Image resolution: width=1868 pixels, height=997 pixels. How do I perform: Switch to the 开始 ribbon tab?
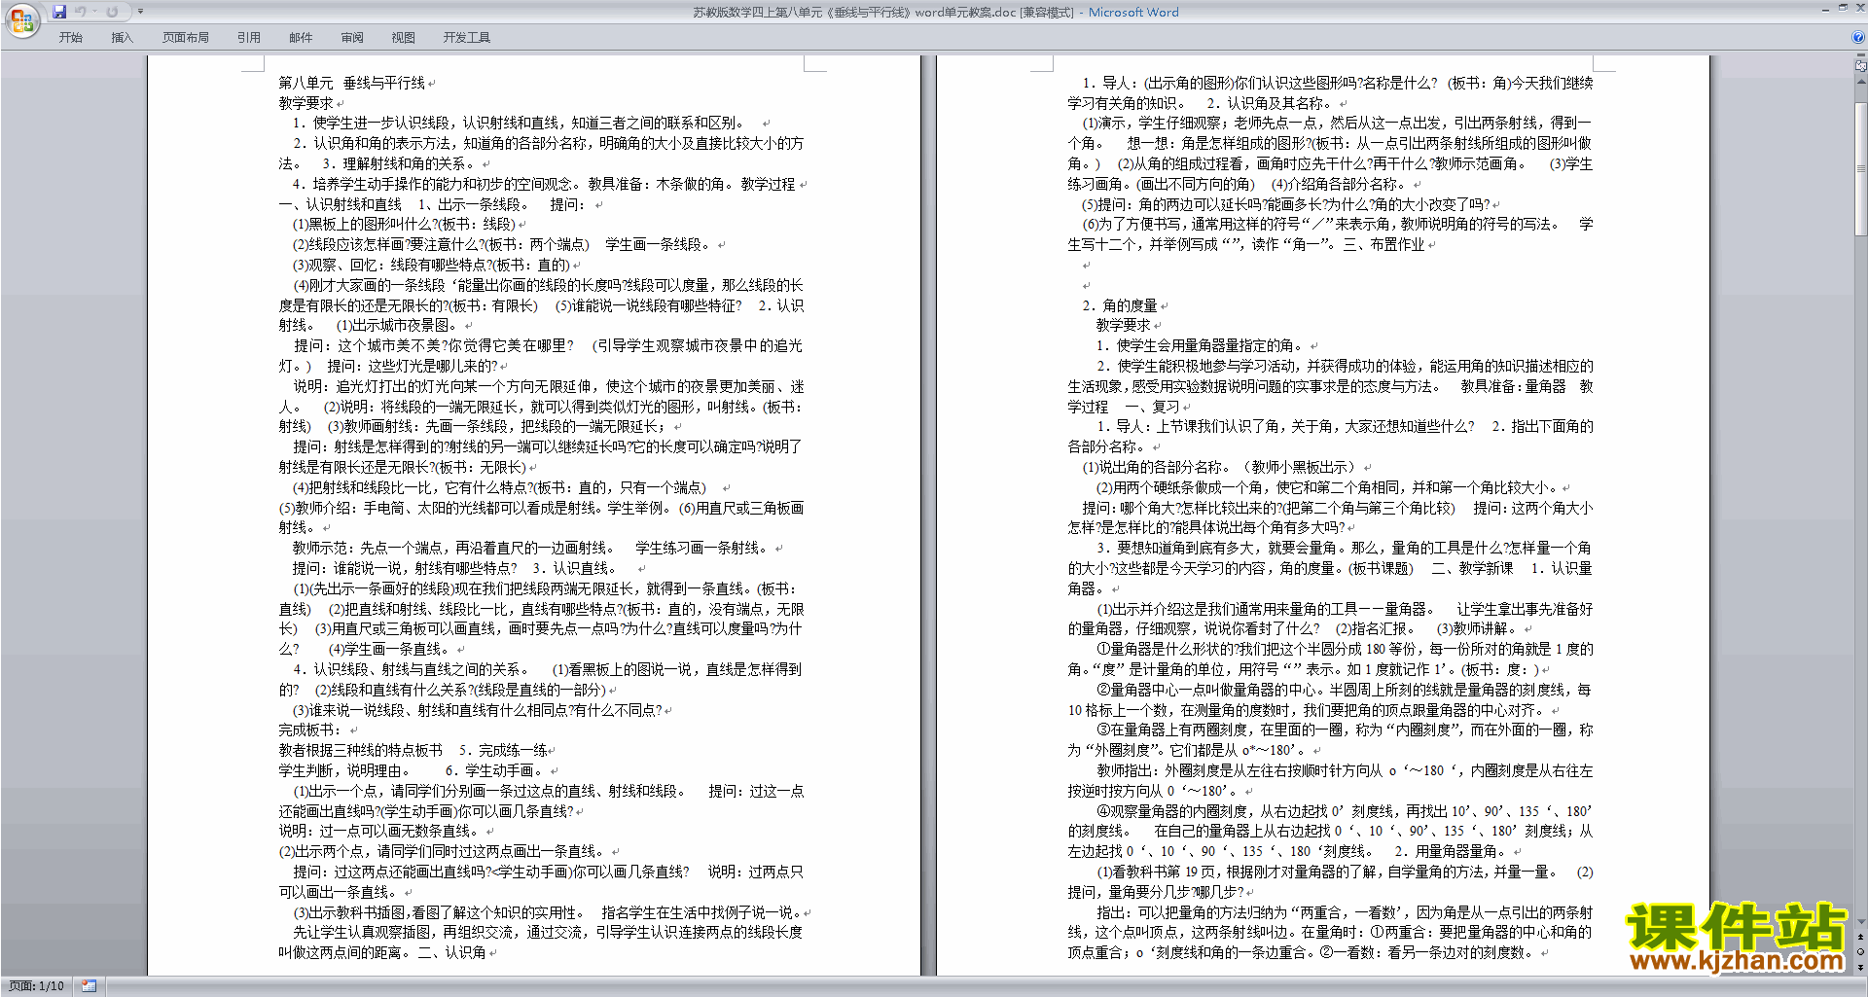coord(70,38)
